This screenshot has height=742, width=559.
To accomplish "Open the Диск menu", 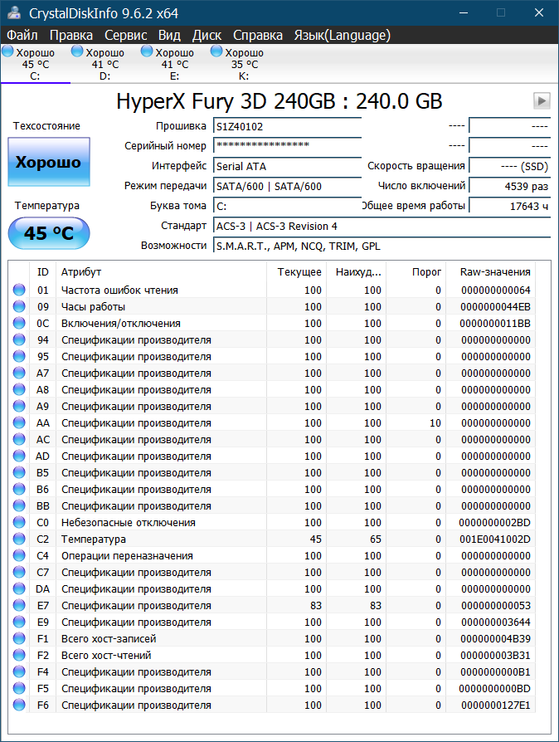I will tap(207, 35).
